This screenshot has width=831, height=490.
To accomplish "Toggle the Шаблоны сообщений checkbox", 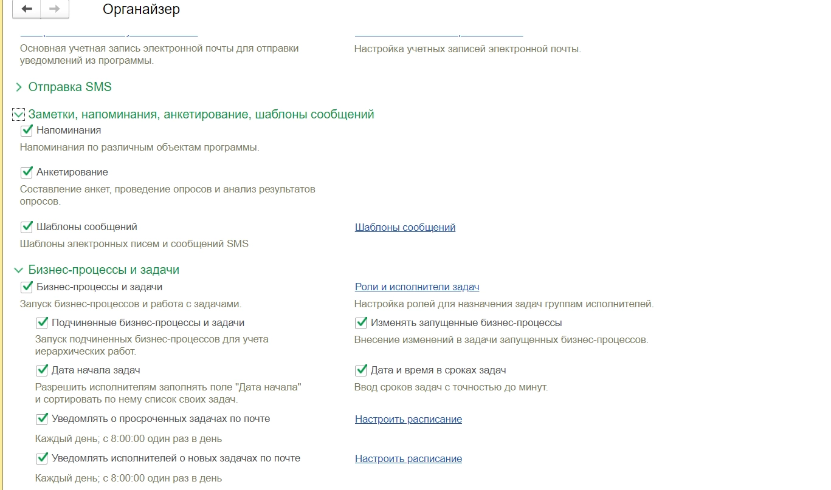I will tap(27, 227).
